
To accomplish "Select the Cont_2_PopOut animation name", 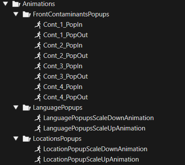I will click(x=65, y=56).
